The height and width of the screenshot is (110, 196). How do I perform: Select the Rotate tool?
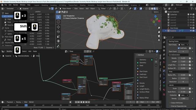click(58, 32)
